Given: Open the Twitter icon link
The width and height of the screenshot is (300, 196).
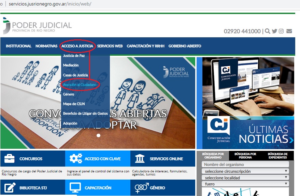Looking at the screenshot, I should (x=274, y=31).
